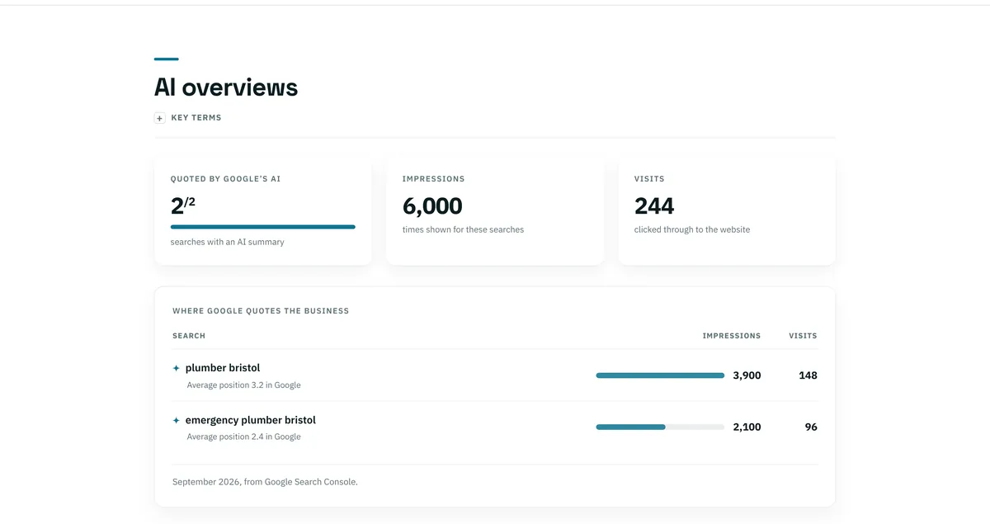Click the impressions bar for plumber bristol
This screenshot has width=990, height=524.
pos(660,375)
